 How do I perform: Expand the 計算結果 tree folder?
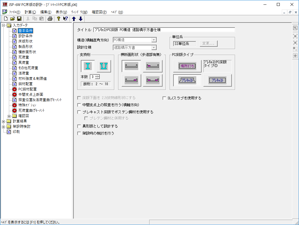4,121
